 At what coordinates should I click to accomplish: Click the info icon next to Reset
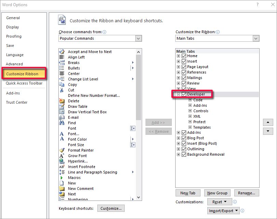[x=235, y=202]
